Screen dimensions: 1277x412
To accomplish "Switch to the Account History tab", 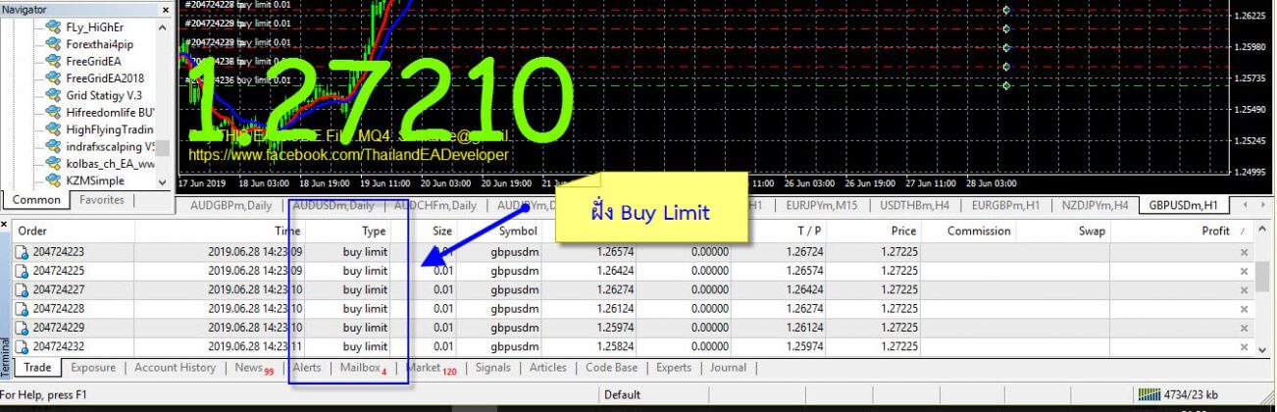I will 175,368.
